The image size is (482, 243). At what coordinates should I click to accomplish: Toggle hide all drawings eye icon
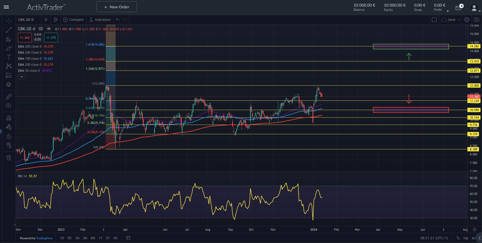coord(9,145)
